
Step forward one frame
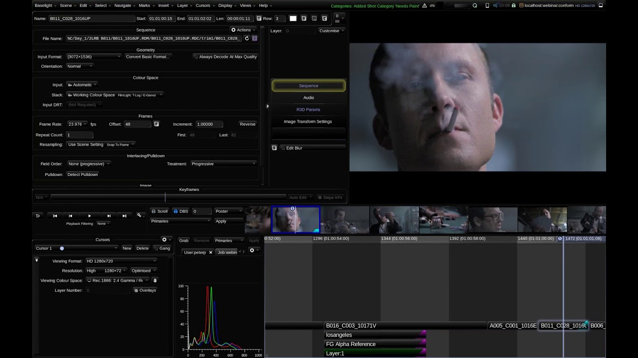(x=109, y=216)
